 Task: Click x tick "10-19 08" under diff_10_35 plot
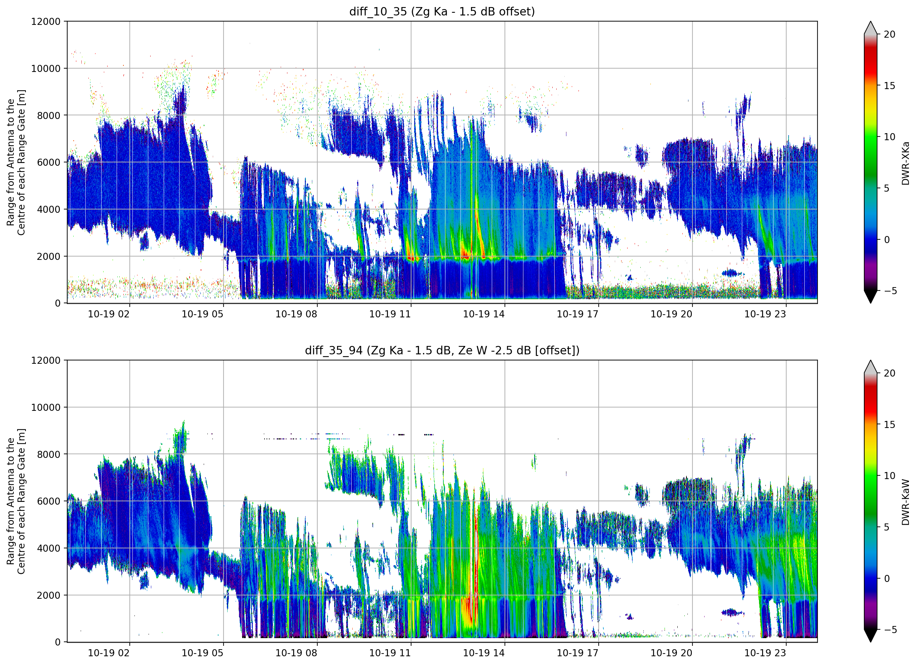tap(296, 314)
